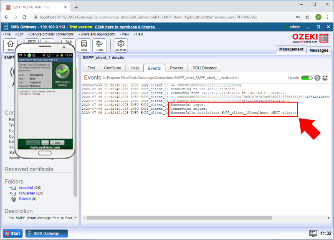Click scroll right arrow of events log
The height and width of the screenshot is (240, 334).
329,218
